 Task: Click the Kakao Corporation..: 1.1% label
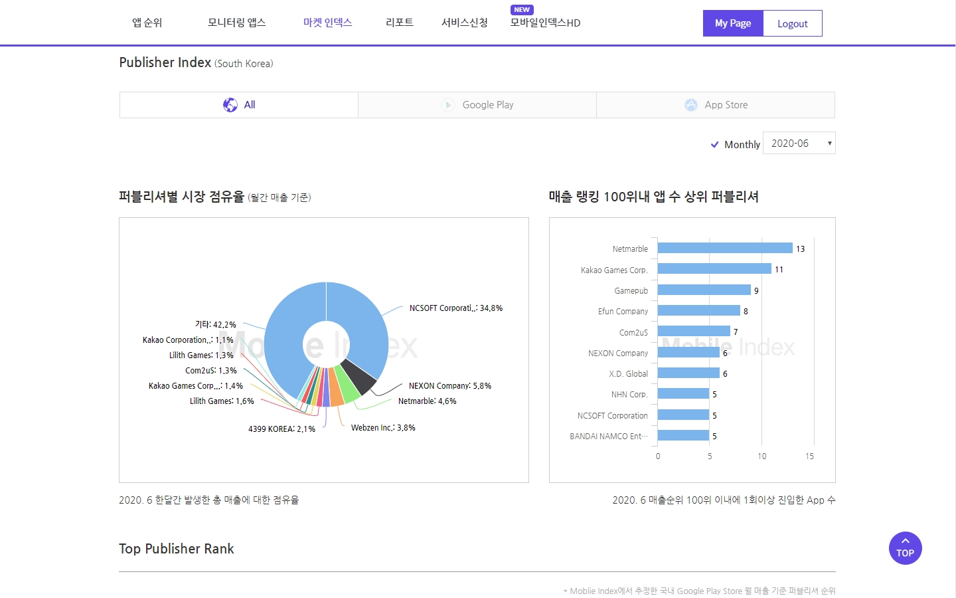pyautogui.click(x=188, y=340)
